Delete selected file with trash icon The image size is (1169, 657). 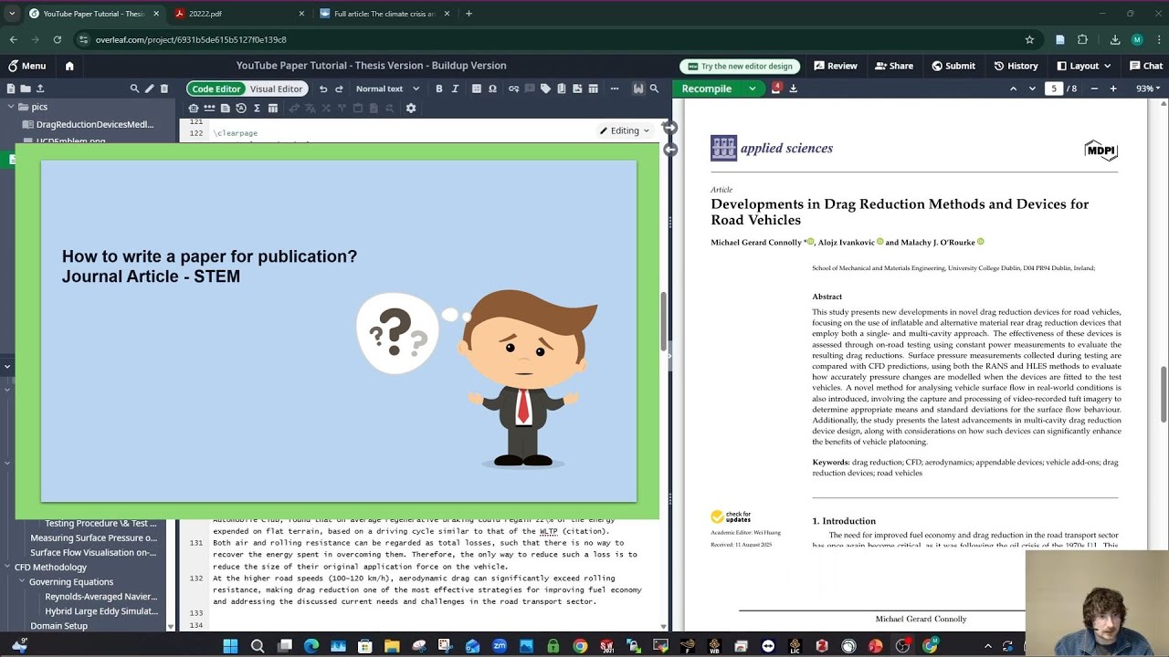coord(164,89)
